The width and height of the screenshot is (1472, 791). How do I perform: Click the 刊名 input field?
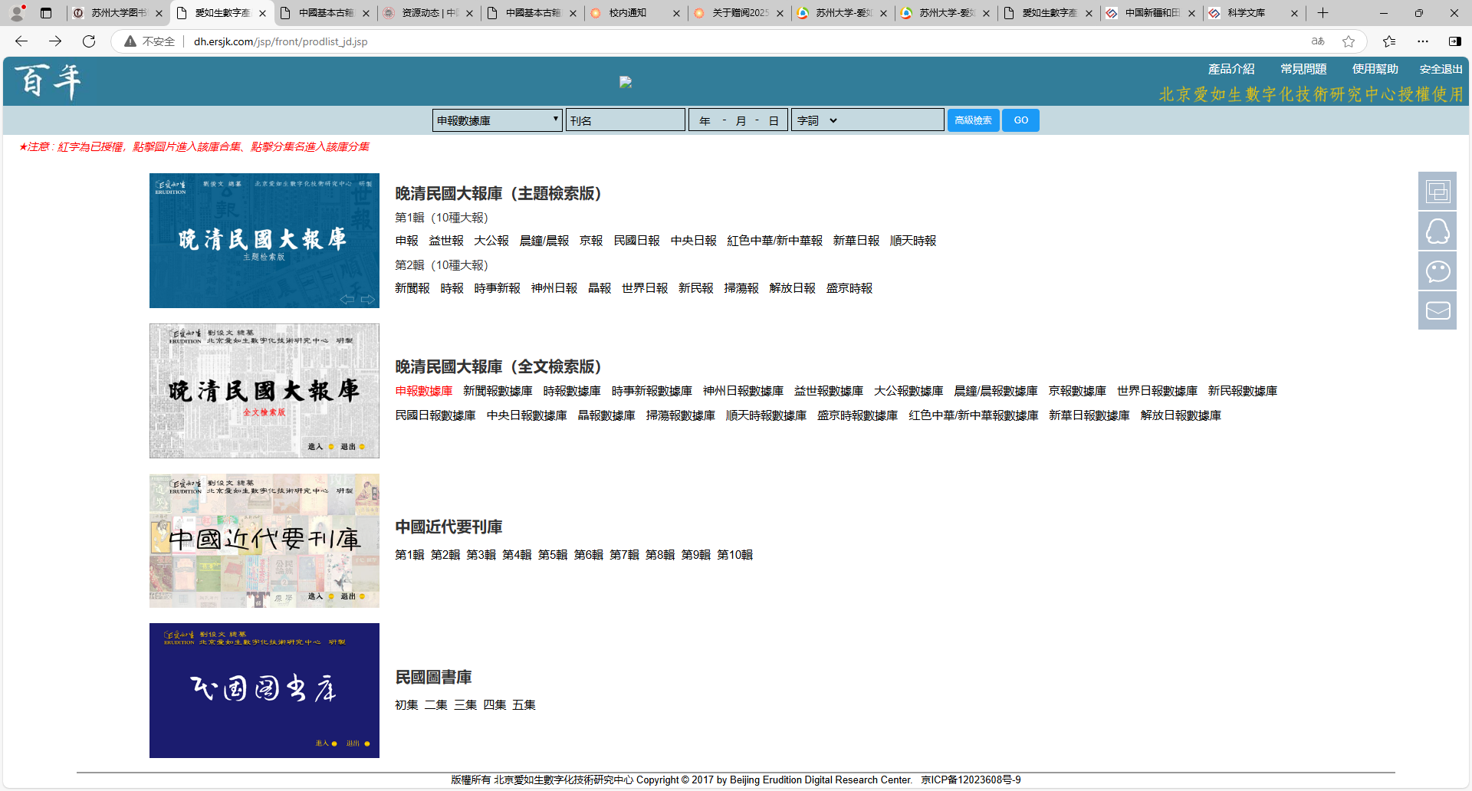click(625, 120)
